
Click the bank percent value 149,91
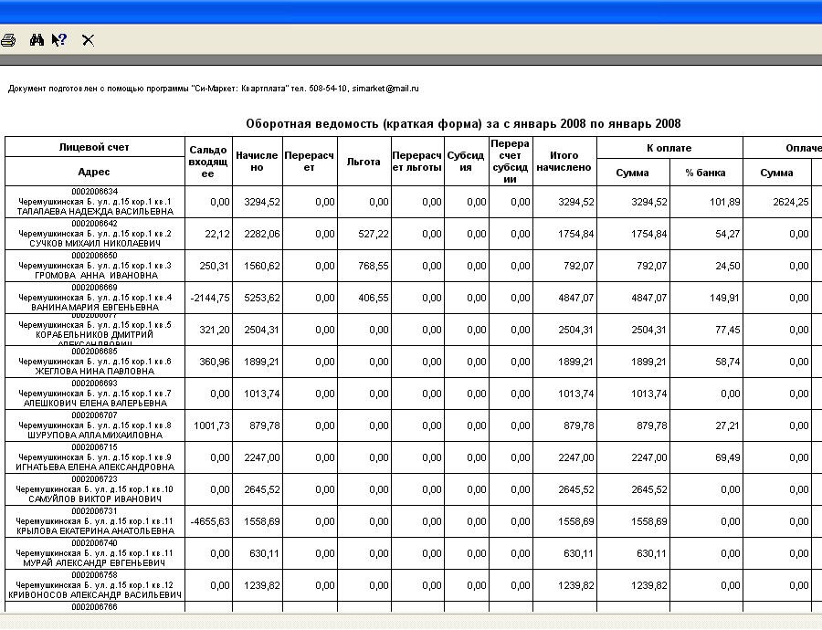724,298
